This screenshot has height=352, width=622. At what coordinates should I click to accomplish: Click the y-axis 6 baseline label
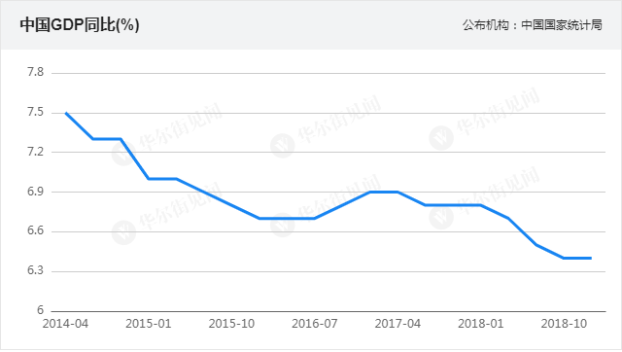(40, 310)
